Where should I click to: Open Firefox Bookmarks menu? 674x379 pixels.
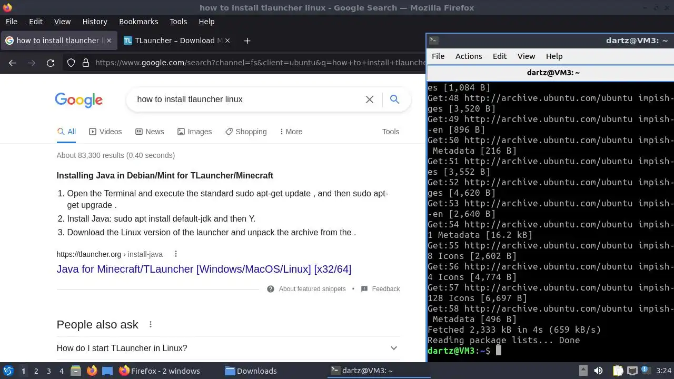(138, 22)
